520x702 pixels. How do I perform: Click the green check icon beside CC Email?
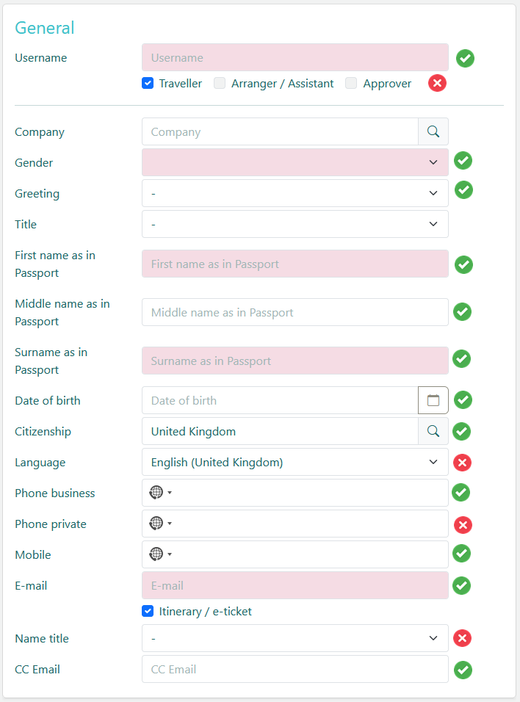[463, 670]
